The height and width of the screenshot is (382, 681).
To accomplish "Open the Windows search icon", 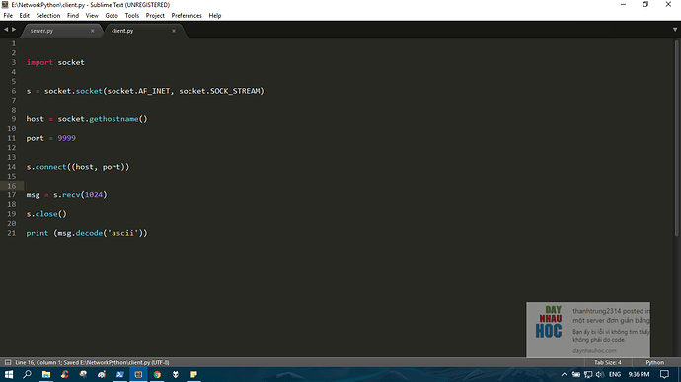I will (x=27, y=374).
